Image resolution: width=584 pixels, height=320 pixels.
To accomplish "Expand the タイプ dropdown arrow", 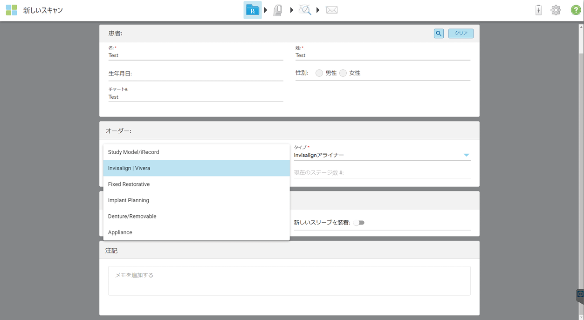I will click(x=466, y=155).
